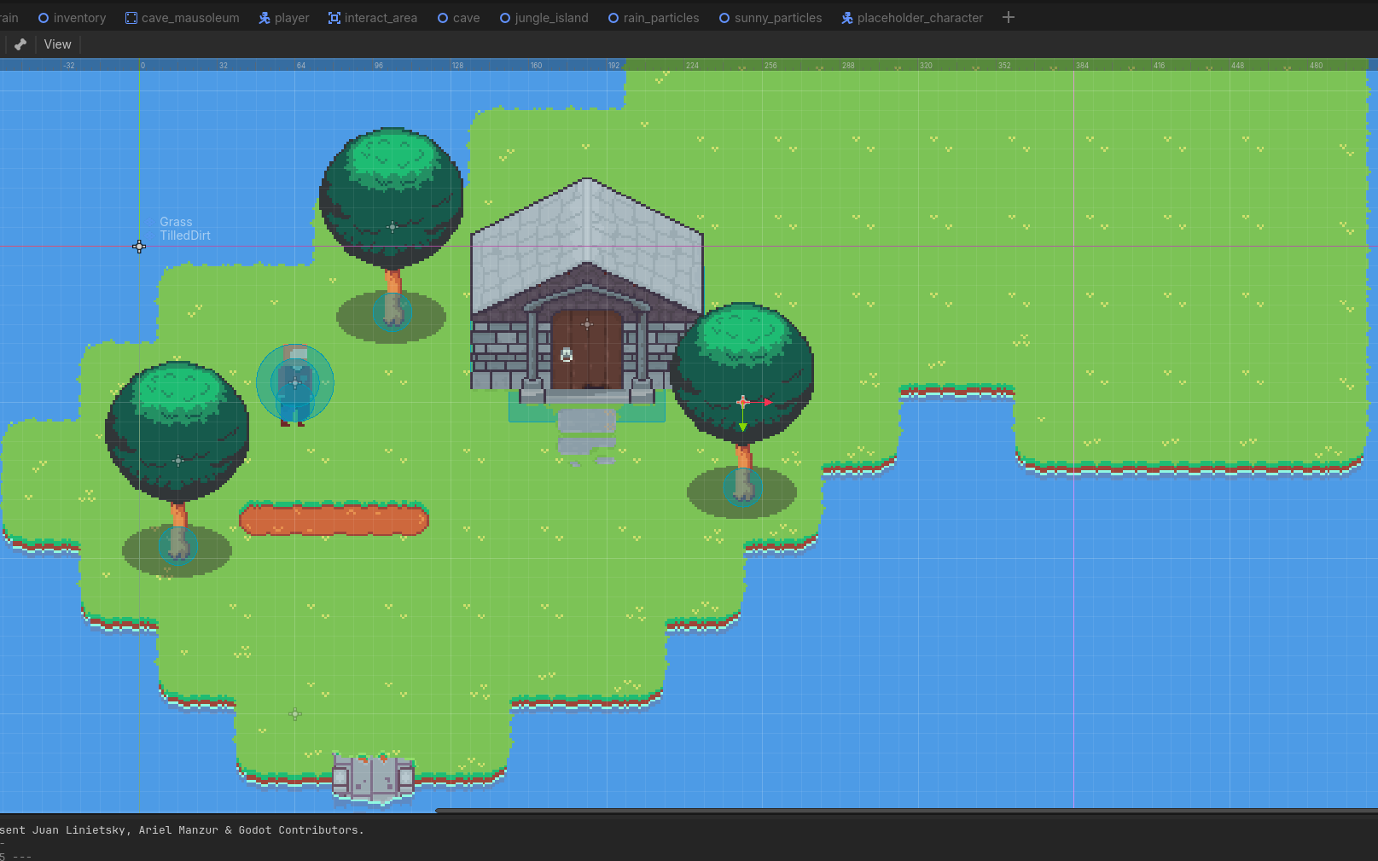
Task: Grab the green Y-axis gizmo arrow
Action: (x=743, y=426)
